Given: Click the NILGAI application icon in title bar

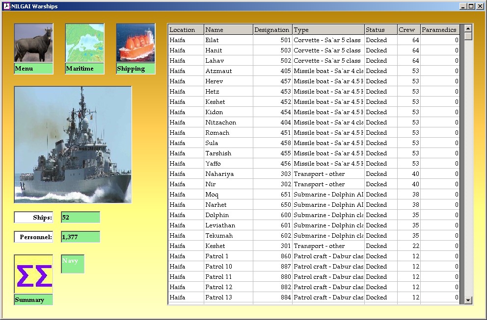Looking at the screenshot, I should pyautogui.click(x=6, y=6).
